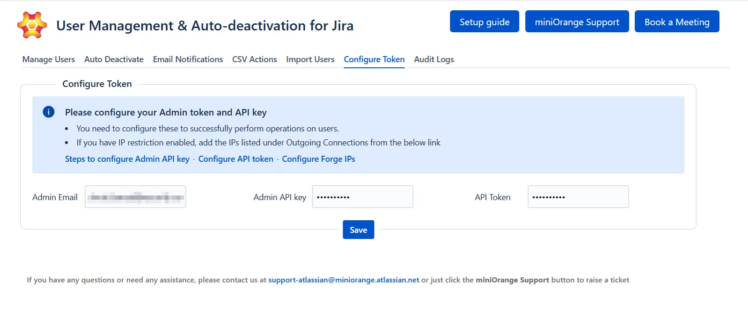Click bold 'miniOrange Support' text in footer
Viewport: 748px width, 332px height.
click(x=512, y=280)
